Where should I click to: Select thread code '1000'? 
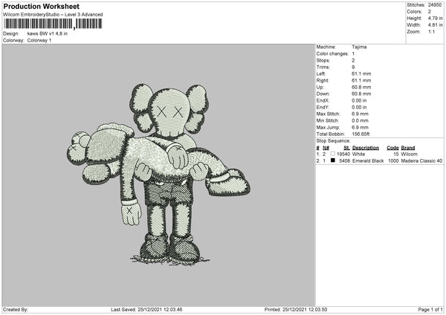[x=393, y=161]
